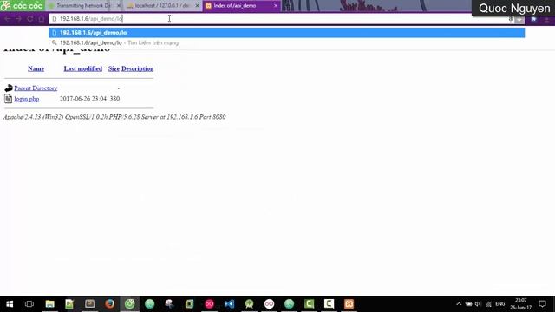Click the Parent Directory back-arrow icon
The width and height of the screenshot is (555, 312).
coord(9,88)
